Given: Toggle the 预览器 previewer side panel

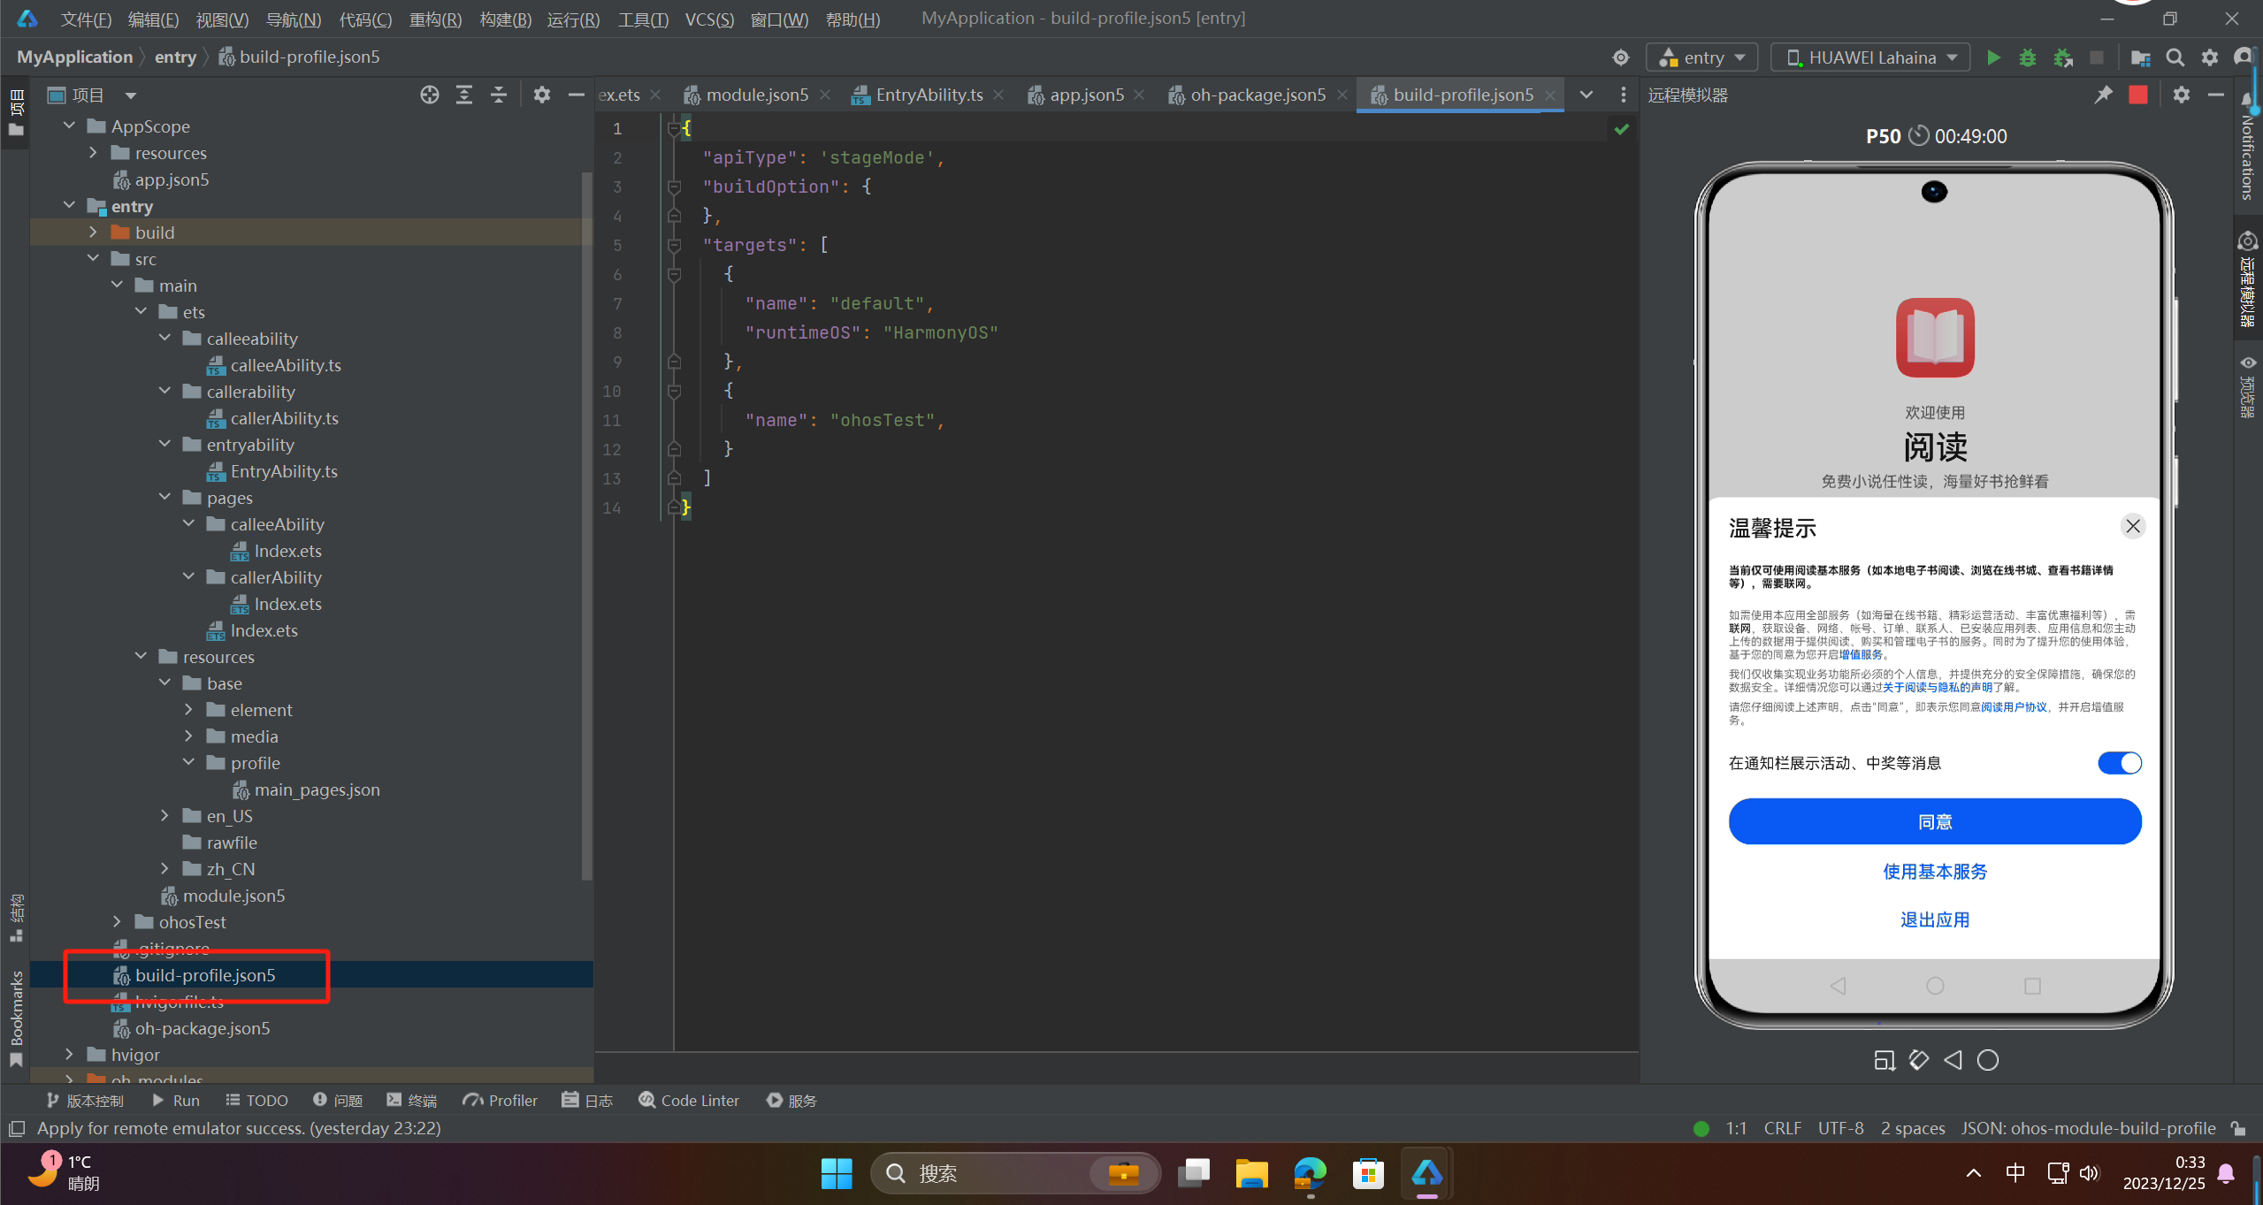Looking at the screenshot, I should pos(2247,385).
